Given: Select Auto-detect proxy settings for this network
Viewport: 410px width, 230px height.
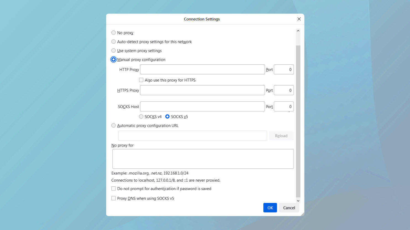Looking at the screenshot, I should pyautogui.click(x=113, y=41).
